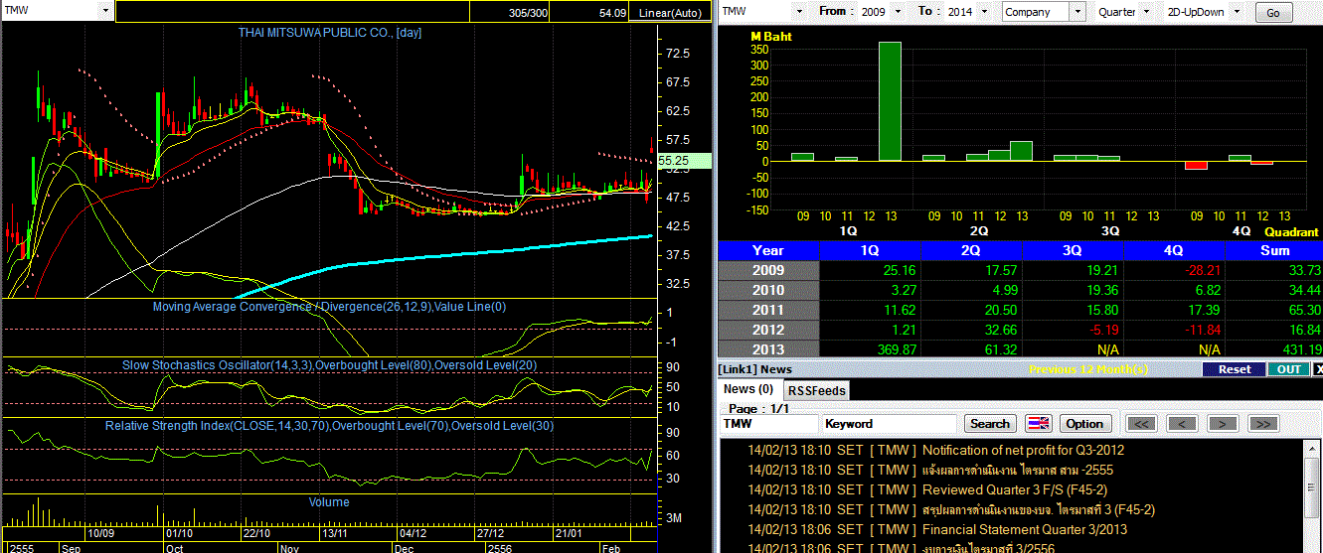Click the MACD(26,12,9) indicator label

[329, 307]
